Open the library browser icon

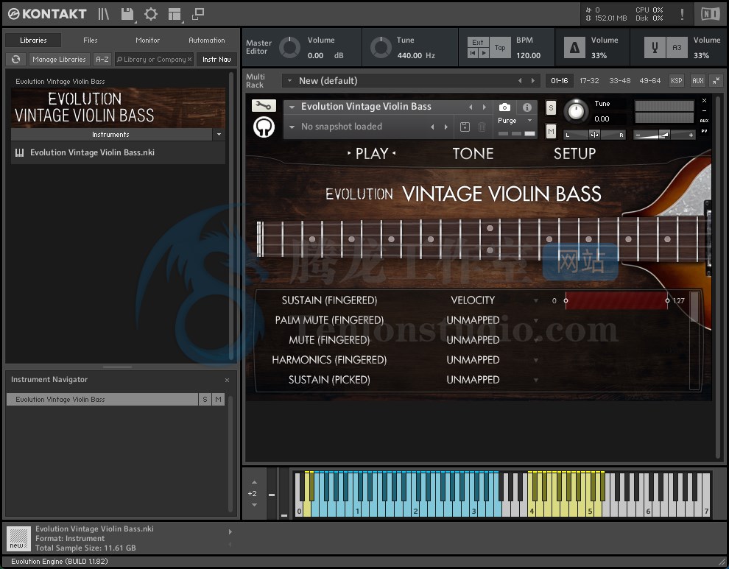point(103,14)
